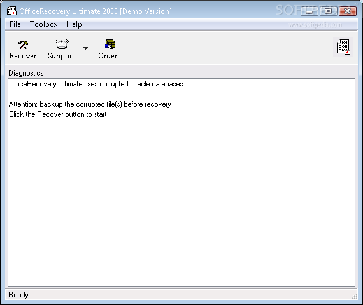Click the Attention backup warning line

(90, 104)
